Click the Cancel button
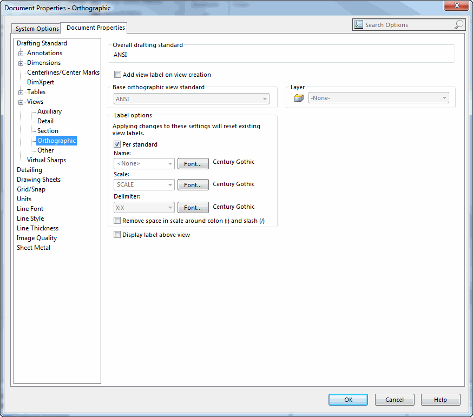 pos(395,400)
